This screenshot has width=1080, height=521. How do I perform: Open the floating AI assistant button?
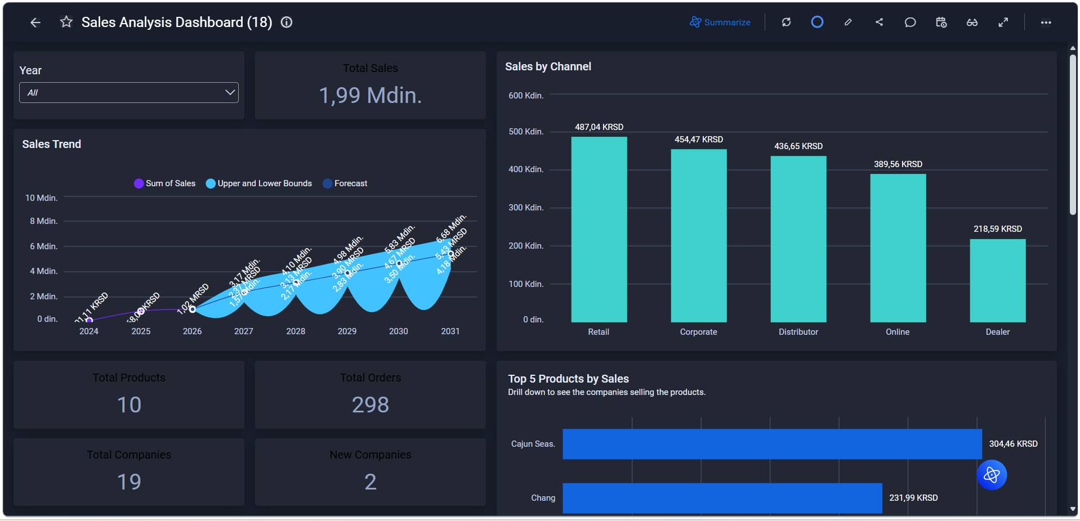point(992,475)
